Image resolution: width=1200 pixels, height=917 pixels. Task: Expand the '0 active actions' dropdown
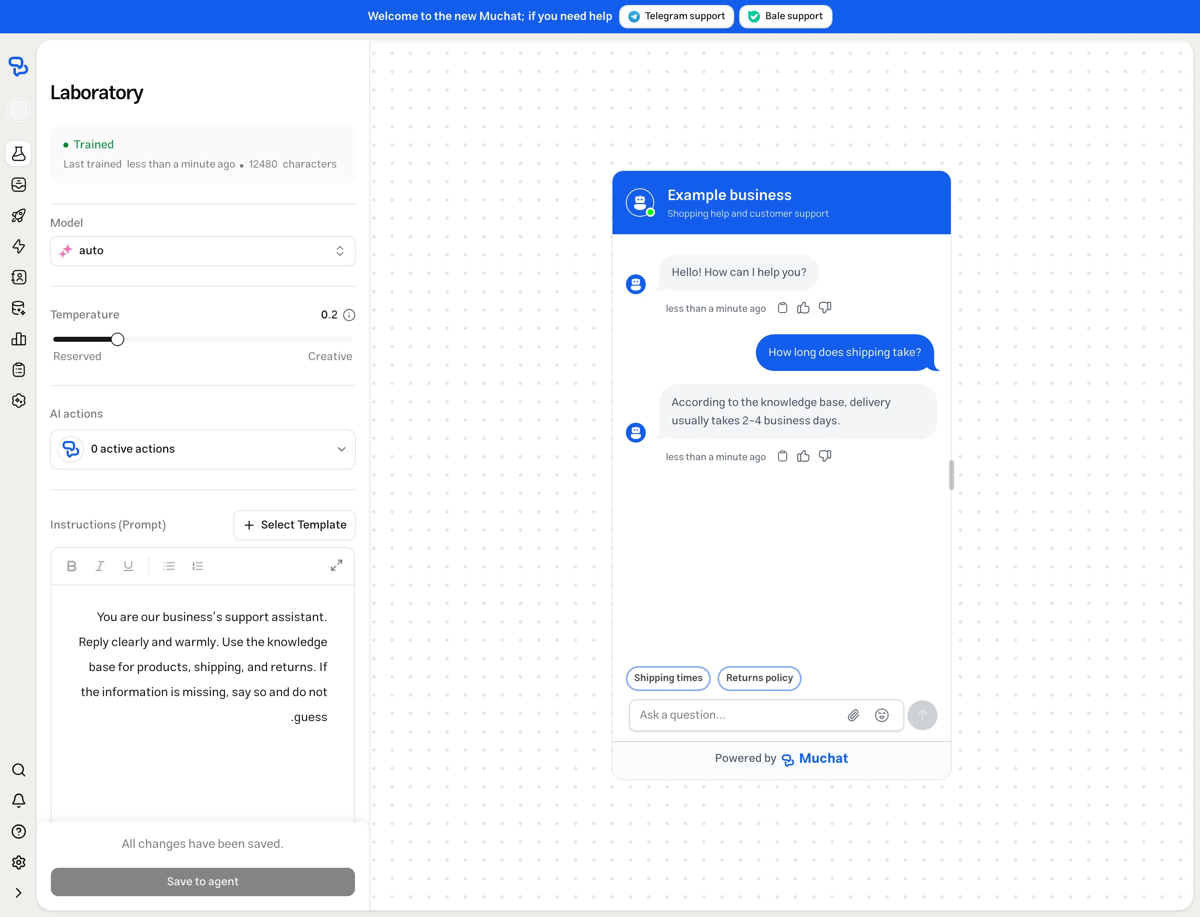(x=203, y=449)
